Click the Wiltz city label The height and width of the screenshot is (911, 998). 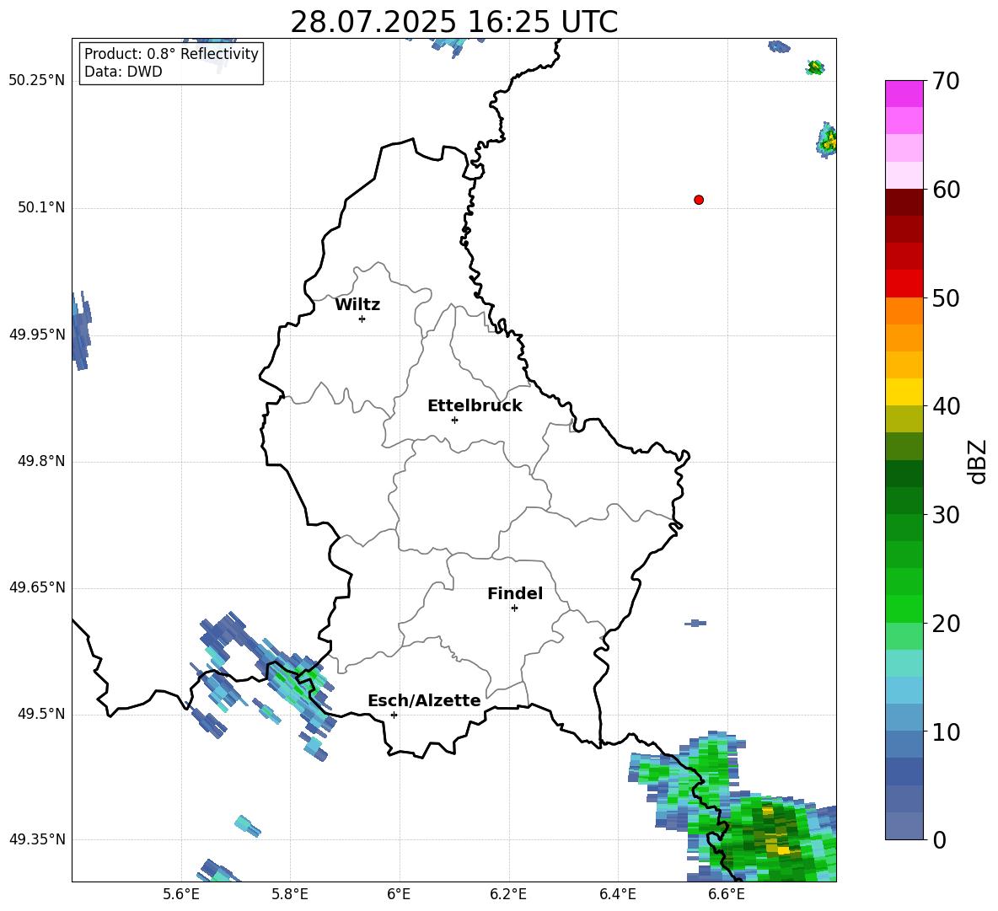click(357, 305)
